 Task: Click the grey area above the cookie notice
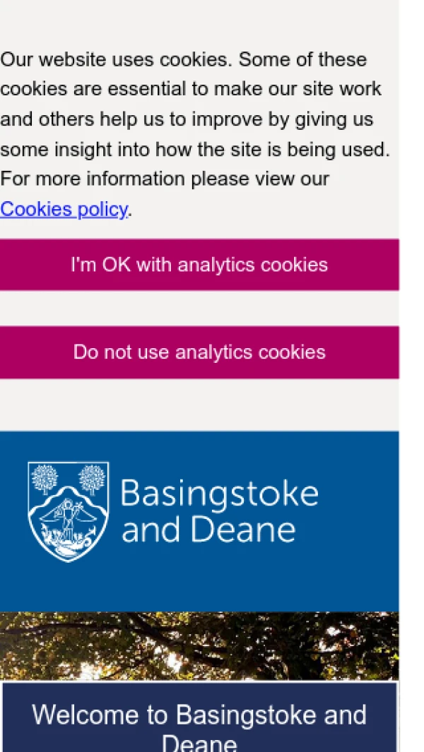[199, 21]
